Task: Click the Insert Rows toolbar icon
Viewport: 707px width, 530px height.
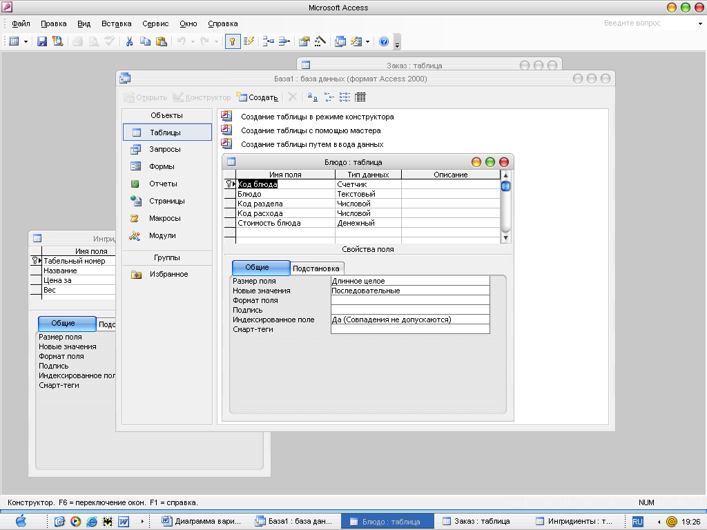Action: [x=269, y=41]
